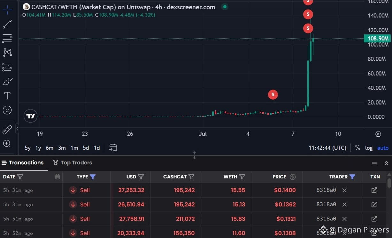Grab the chart panel resize handle
The image size is (392, 238).
pos(194,155)
